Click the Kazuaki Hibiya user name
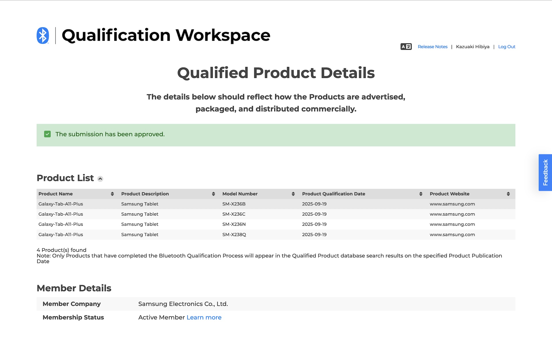The width and height of the screenshot is (552, 345). click(x=473, y=47)
